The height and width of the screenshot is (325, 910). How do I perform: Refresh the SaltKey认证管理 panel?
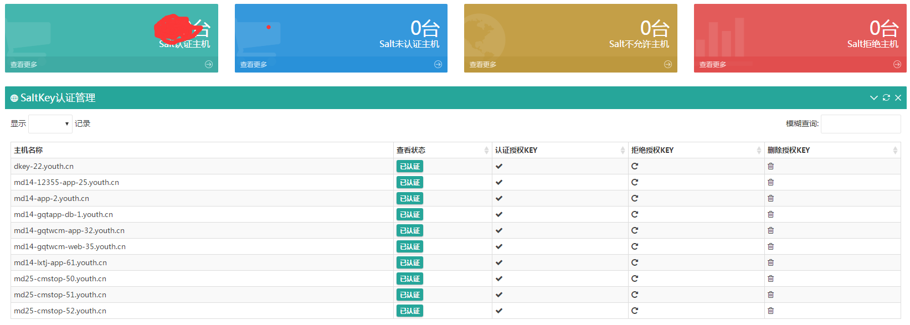[886, 97]
